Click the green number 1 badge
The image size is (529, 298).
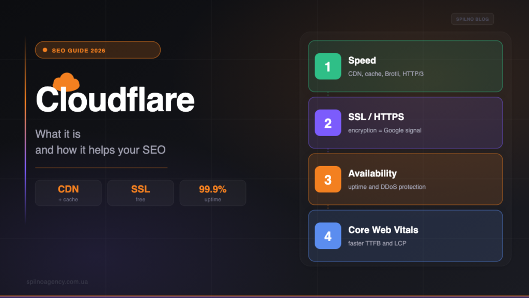[x=328, y=66]
